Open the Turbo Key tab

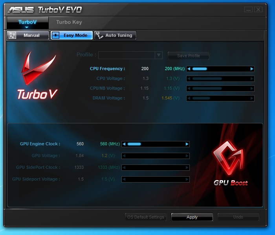click(69, 22)
